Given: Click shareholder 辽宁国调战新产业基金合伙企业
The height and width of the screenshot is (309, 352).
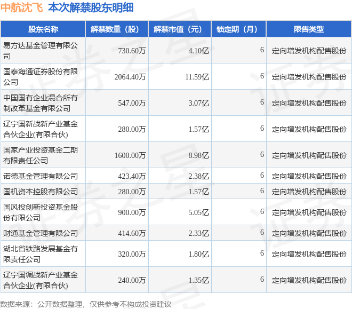Looking at the screenshot, I should [x=41, y=280].
